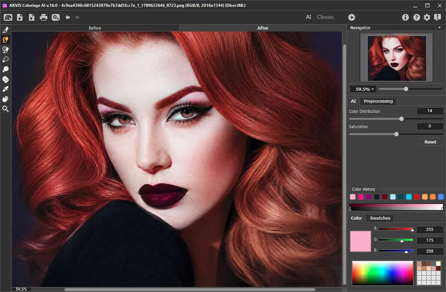Open the Preprocessing tab
This screenshot has width=446, height=292.
[378, 101]
